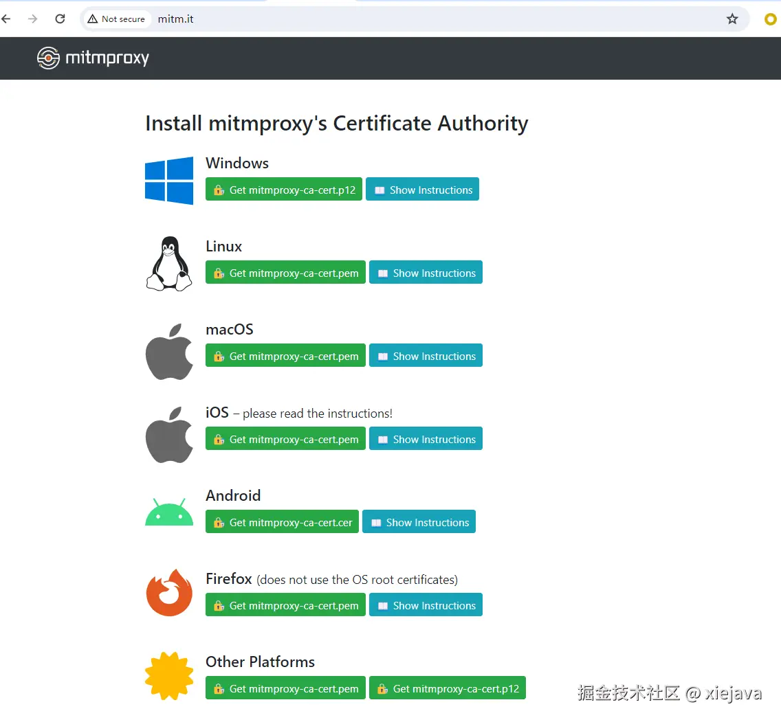Download mitmproxy-ca-cert.cer for Android
The height and width of the screenshot is (722, 781).
click(282, 521)
